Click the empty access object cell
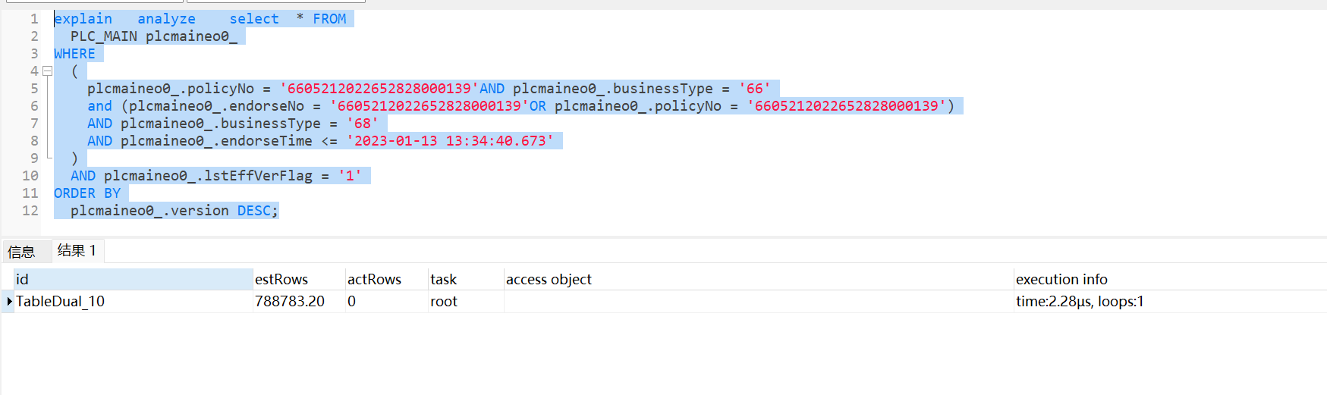Viewport: 1327px width, 395px height. 757,302
